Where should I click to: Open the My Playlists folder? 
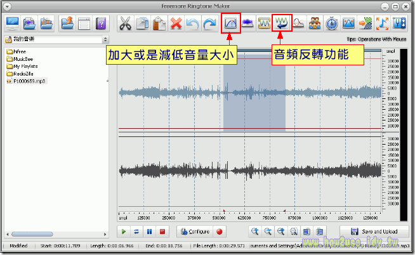click(x=25, y=66)
